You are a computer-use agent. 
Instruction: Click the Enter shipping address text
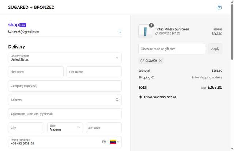pos(207,77)
